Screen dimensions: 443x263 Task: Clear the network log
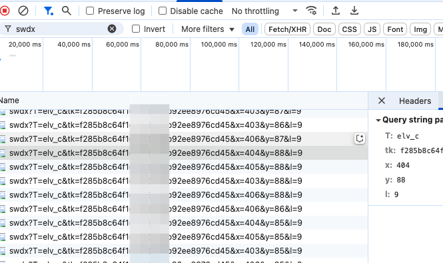23,11
